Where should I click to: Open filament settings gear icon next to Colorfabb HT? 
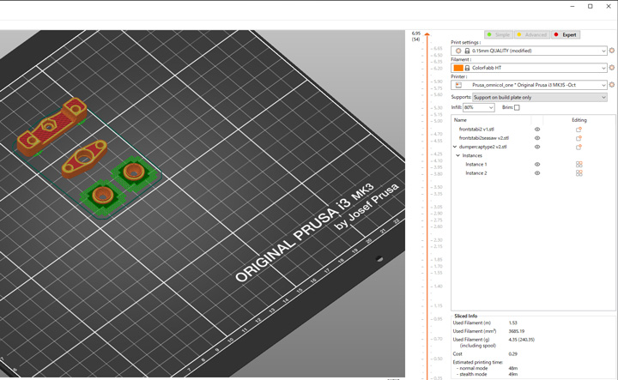point(612,68)
